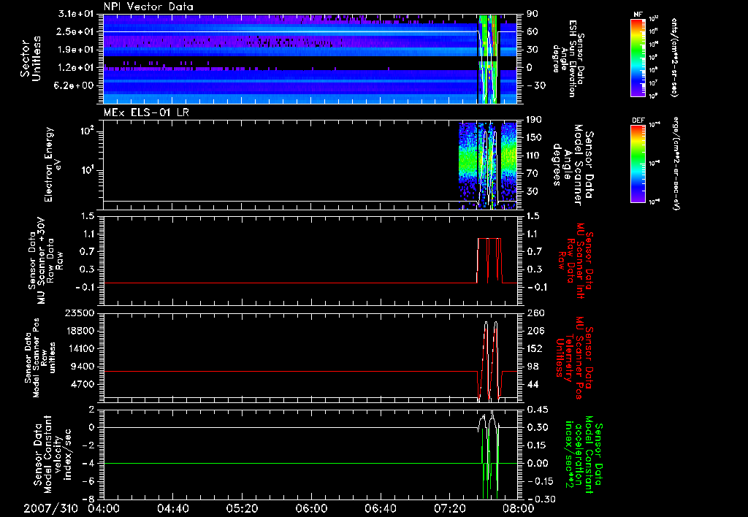This screenshot has width=748, height=517.
Task: Click the '18800' scanner position tick
Action: point(80,331)
